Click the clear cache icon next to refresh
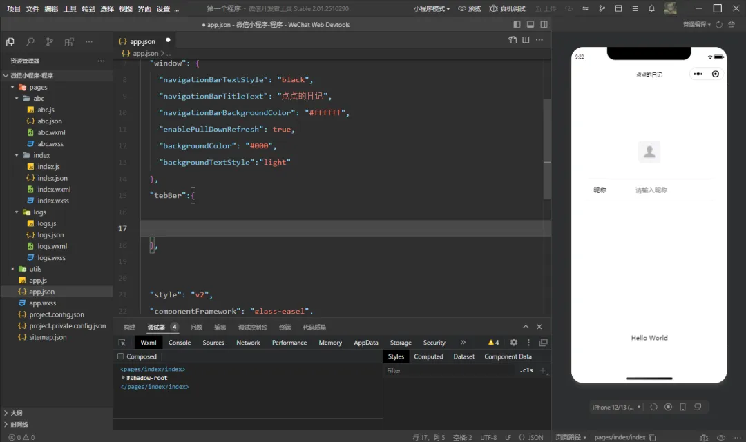This screenshot has height=442, width=746. [x=731, y=24]
